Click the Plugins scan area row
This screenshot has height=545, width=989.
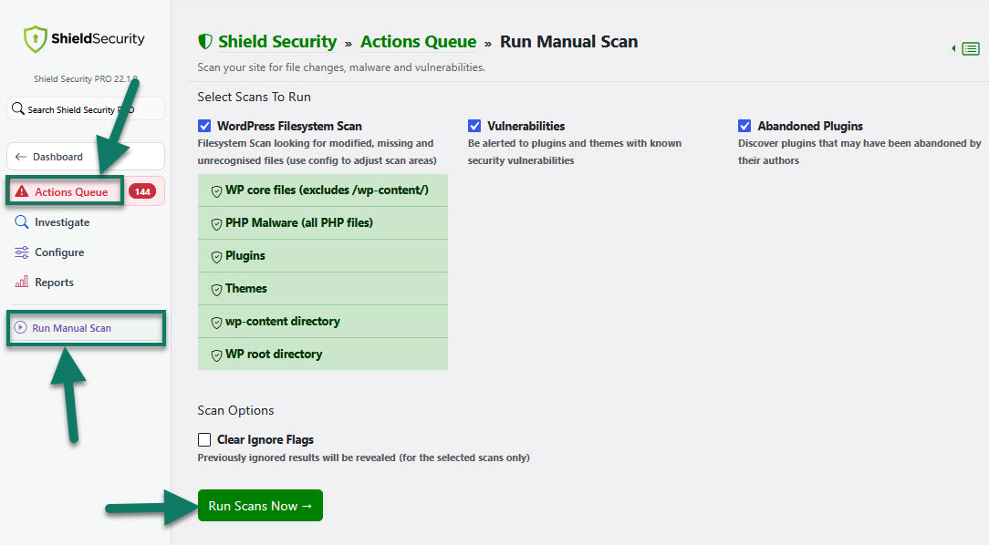click(x=322, y=256)
